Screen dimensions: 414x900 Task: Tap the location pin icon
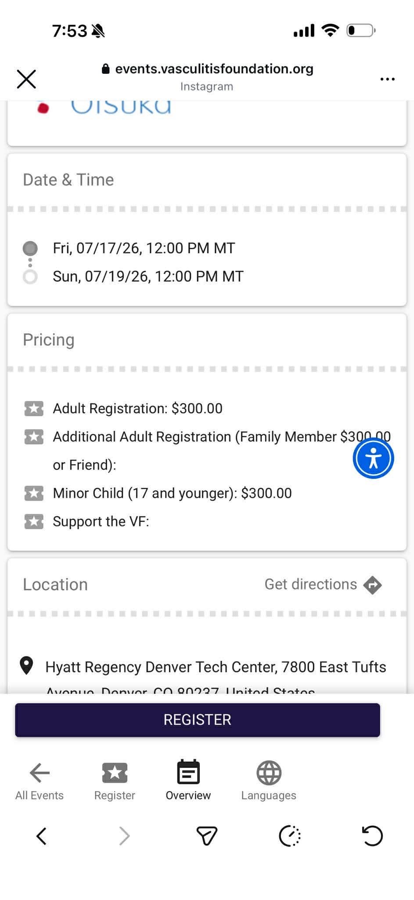pyautogui.click(x=26, y=665)
